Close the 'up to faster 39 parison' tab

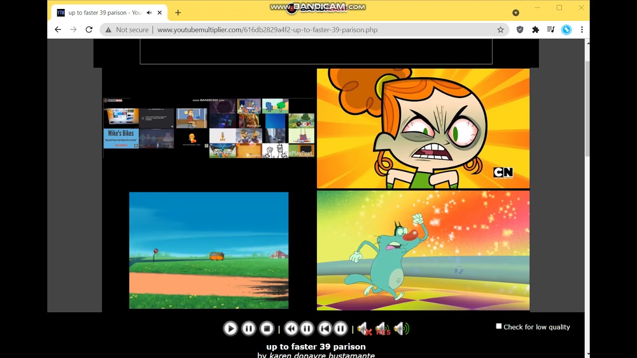159,12
